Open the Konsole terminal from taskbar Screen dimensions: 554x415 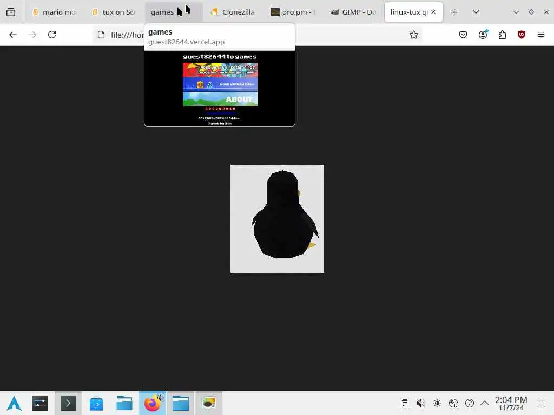click(x=68, y=403)
